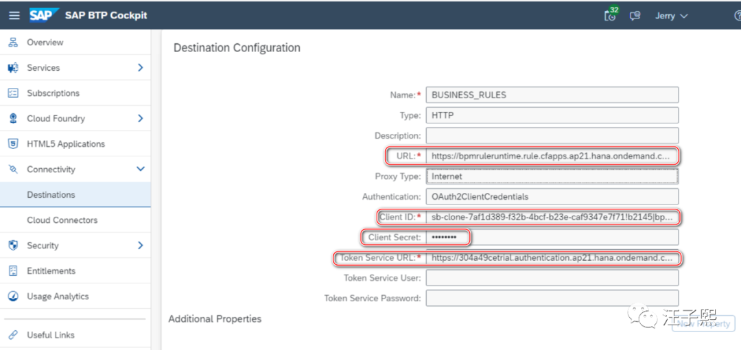Click the Type field showing HTTP

coord(552,115)
